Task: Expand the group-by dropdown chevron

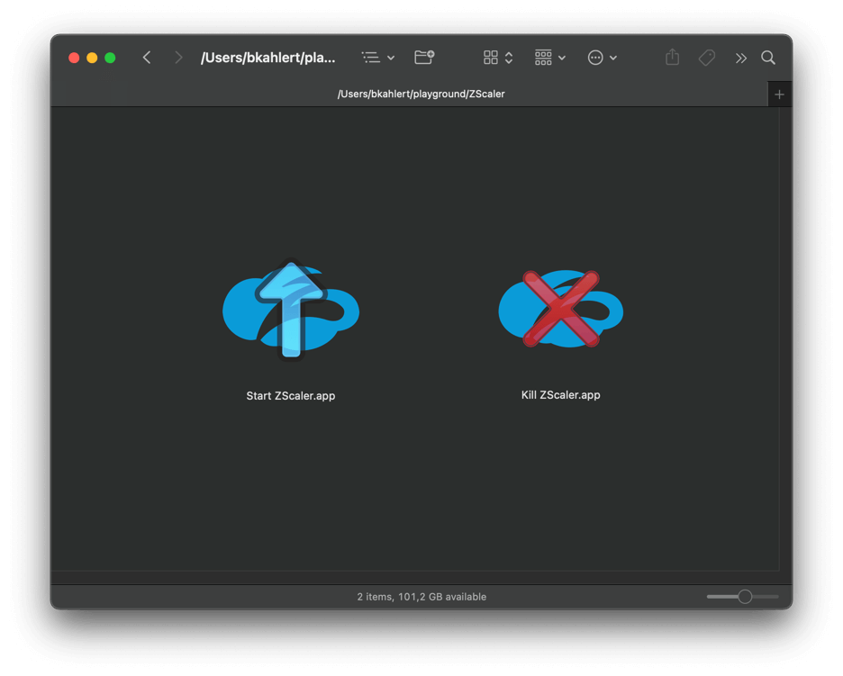Action: pos(562,58)
